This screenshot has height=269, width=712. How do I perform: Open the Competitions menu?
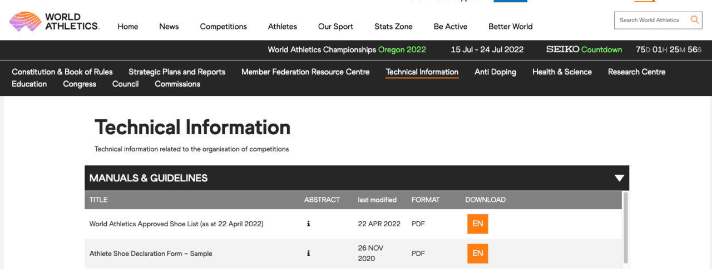(223, 27)
